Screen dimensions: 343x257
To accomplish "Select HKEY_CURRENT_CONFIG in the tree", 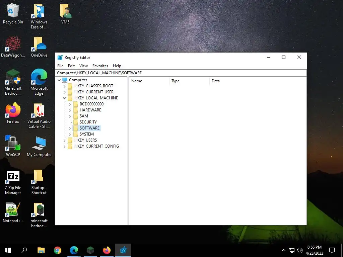I will (96, 146).
